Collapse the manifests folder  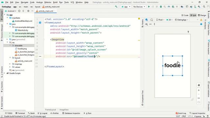[7, 18]
